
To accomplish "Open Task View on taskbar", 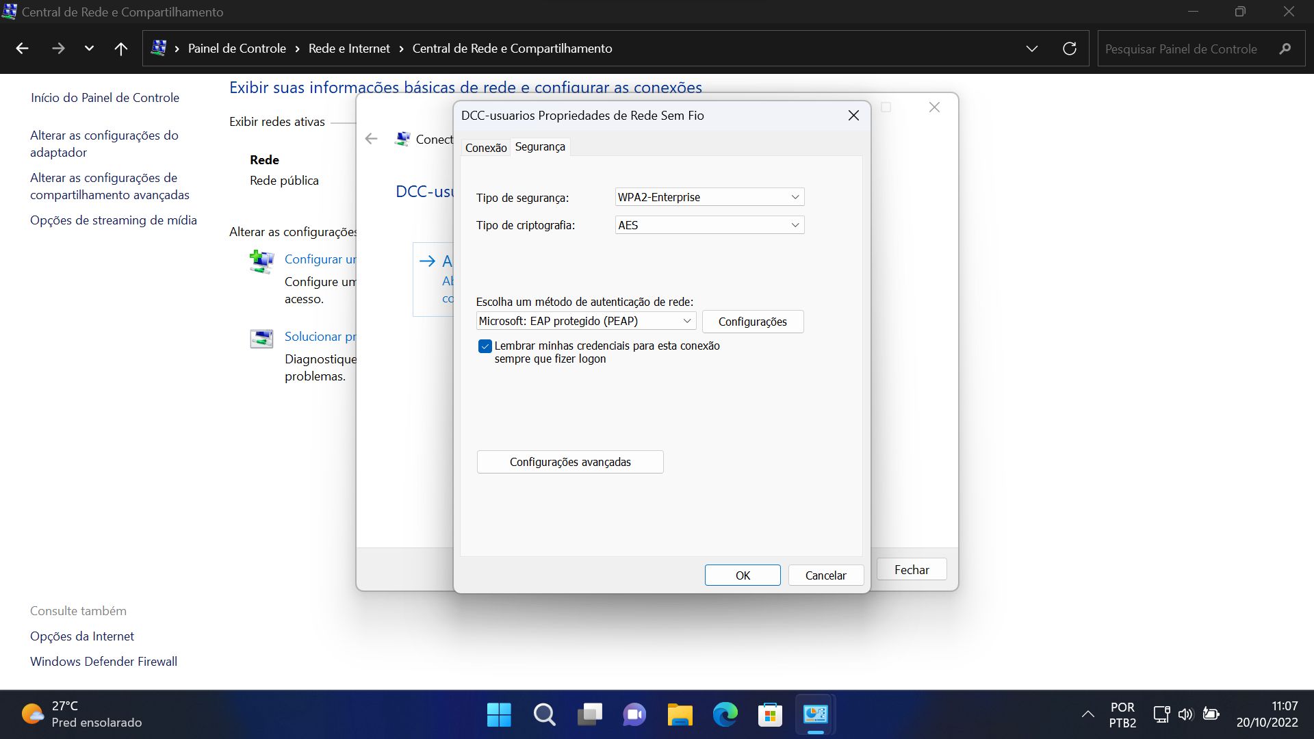I will coord(589,715).
